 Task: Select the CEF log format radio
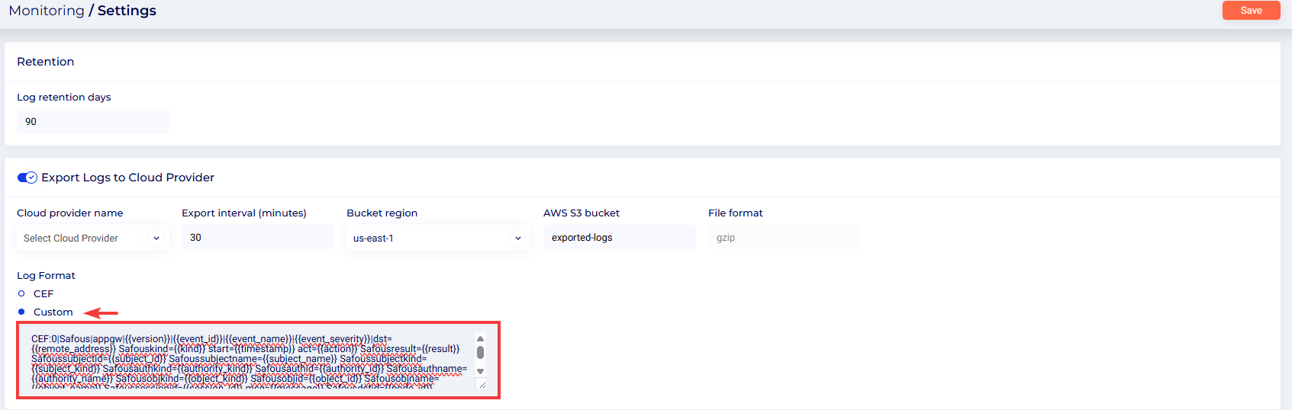click(x=21, y=293)
